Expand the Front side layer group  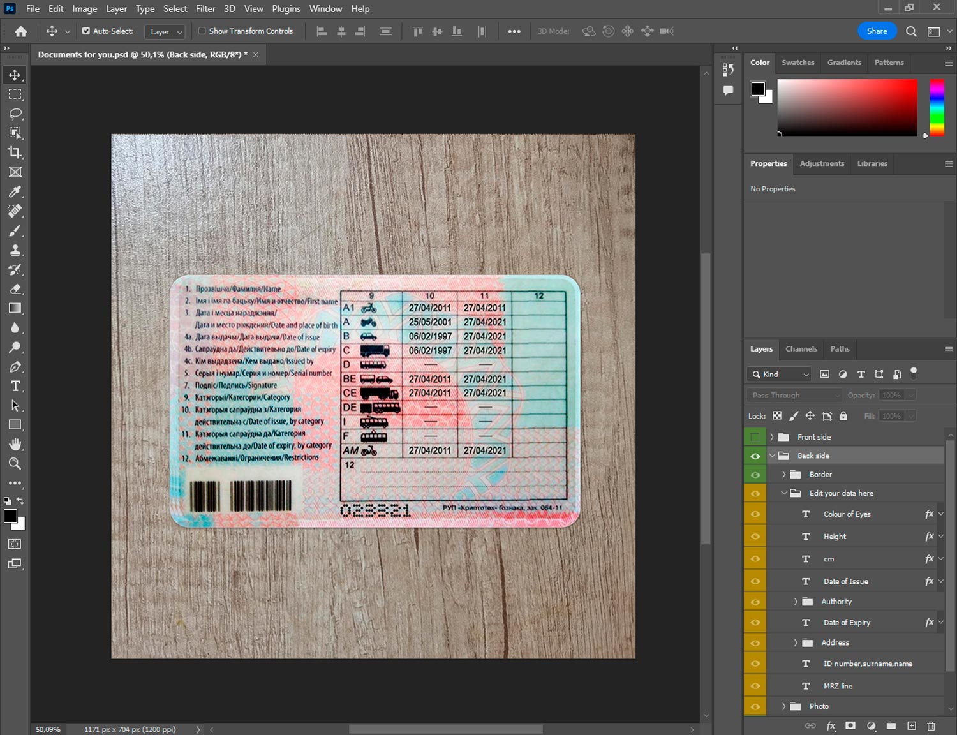(771, 437)
